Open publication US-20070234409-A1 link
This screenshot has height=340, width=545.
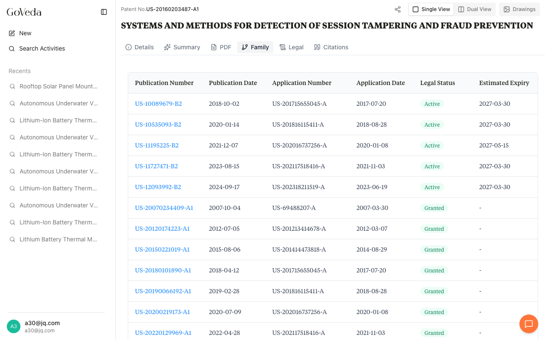pyautogui.click(x=164, y=208)
